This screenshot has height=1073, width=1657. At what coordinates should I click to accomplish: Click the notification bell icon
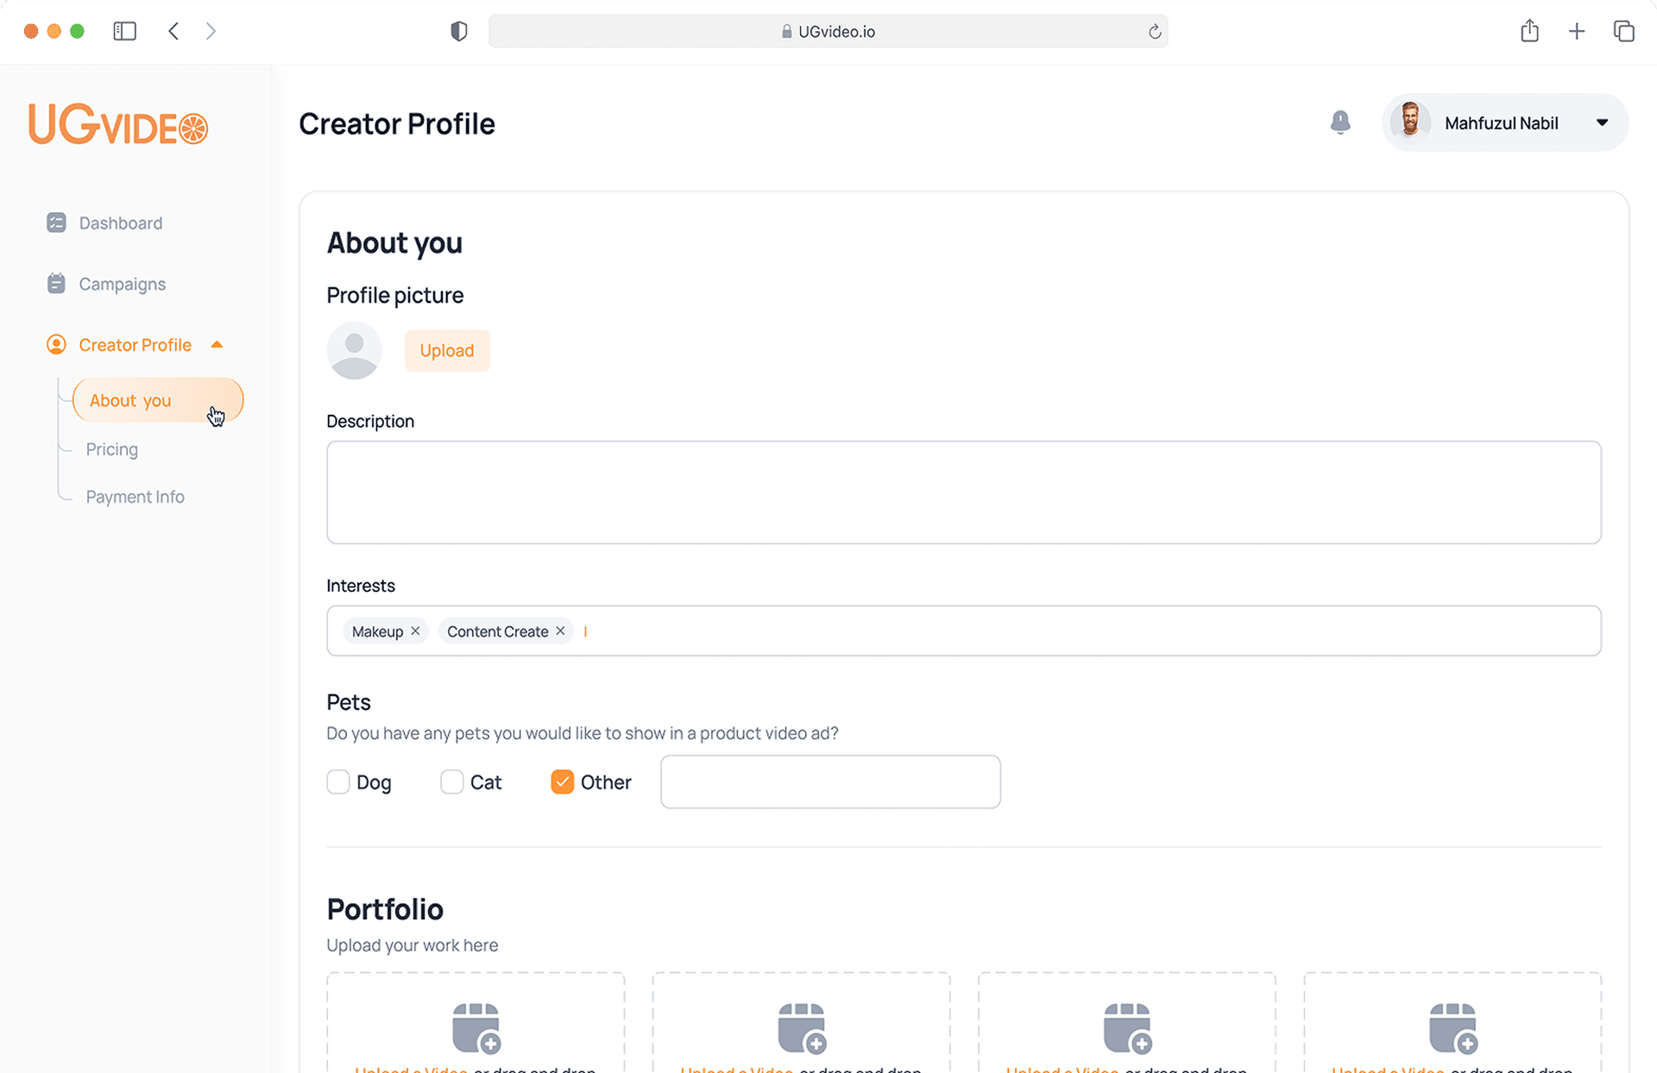(x=1339, y=122)
